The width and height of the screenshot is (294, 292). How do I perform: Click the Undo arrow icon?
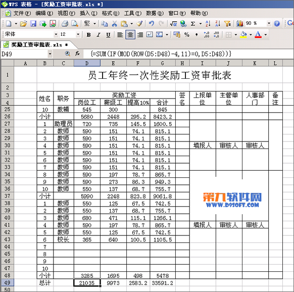tap(151, 24)
